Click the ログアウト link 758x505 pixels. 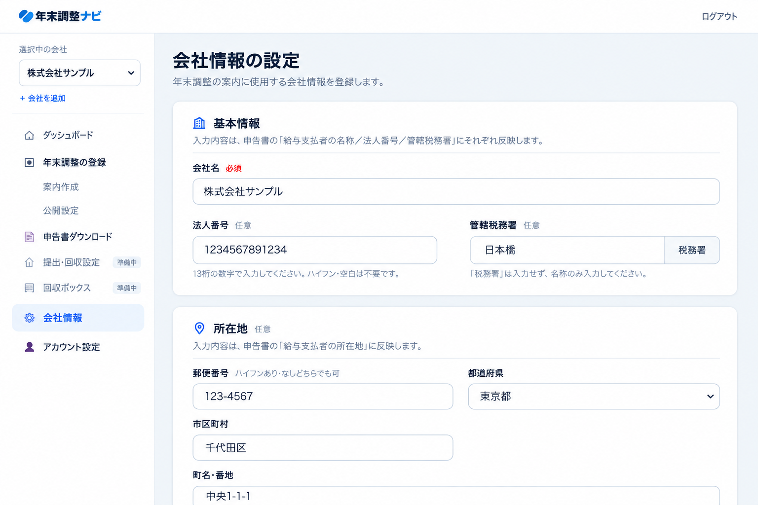(719, 16)
